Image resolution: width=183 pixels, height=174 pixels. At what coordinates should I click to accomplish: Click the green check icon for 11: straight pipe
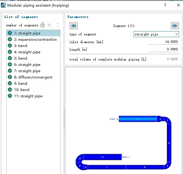pos(10,96)
